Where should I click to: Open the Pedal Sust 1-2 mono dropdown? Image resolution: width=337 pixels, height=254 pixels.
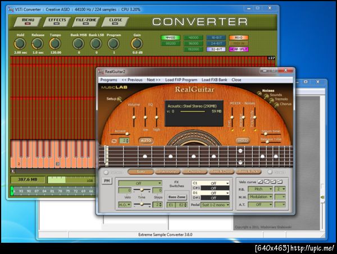(215, 205)
